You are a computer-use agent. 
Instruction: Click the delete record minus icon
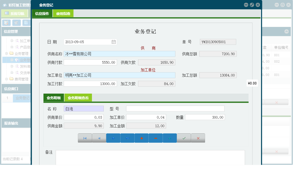point(156,138)
